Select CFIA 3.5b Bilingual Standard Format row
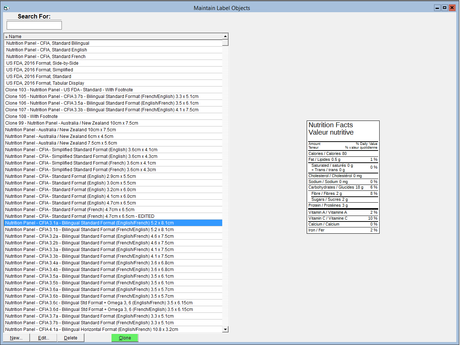This screenshot has height=345, width=460. pos(113,283)
